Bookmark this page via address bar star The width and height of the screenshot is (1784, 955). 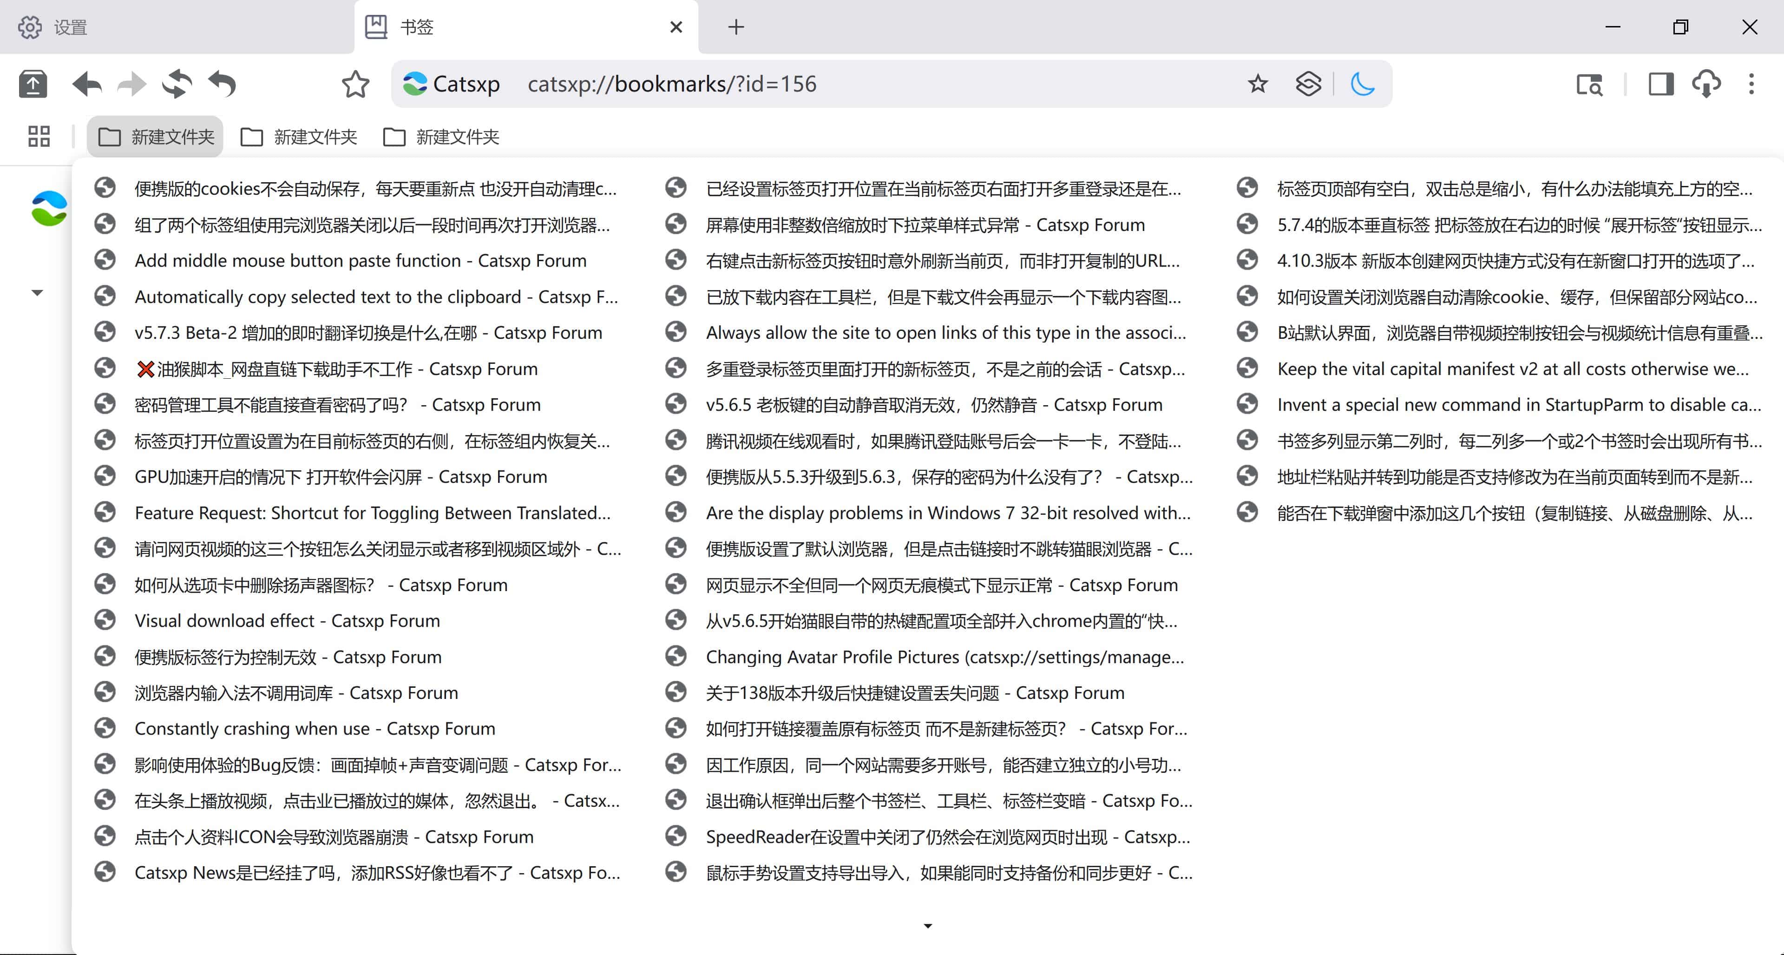tap(1258, 85)
